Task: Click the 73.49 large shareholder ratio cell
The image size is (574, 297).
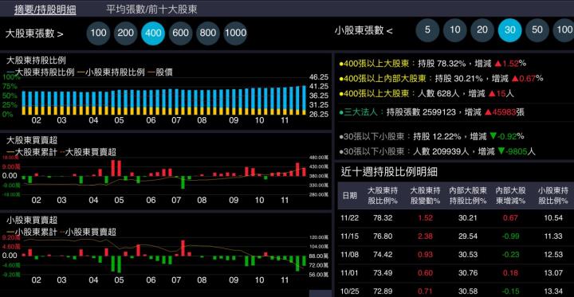Action: [383, 273]
